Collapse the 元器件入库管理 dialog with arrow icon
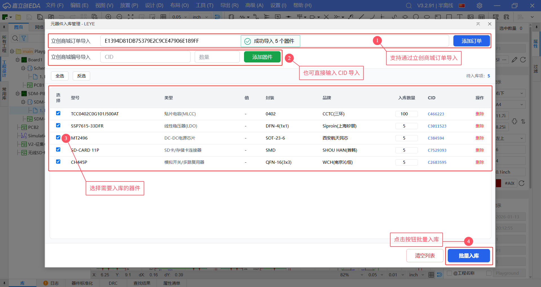This screenshot has height=287, width=541. (478, 24)
